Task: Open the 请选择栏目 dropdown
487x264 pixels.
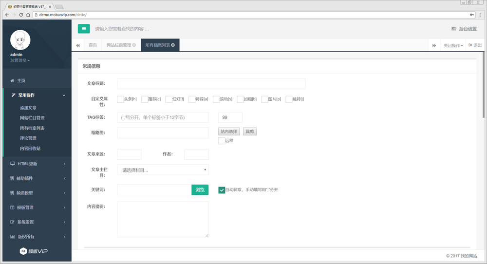Action: (x=163, y=170)
